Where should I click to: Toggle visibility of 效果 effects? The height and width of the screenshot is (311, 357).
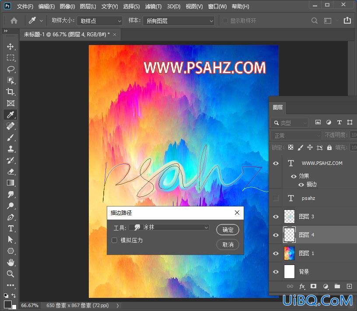294,176
